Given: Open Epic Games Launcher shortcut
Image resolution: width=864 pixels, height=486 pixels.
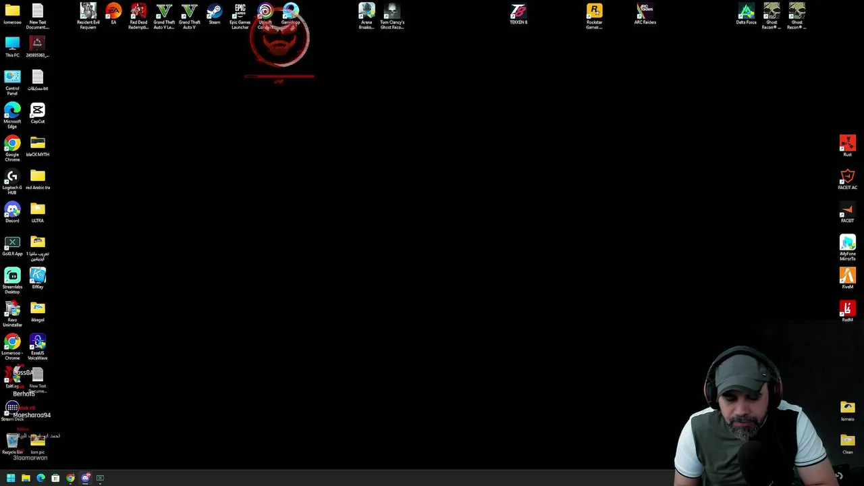Looking at the screenshot, I should [240, 17].
